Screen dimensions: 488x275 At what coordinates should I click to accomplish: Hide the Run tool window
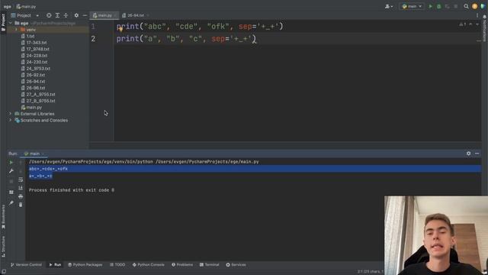click(477, 154)
